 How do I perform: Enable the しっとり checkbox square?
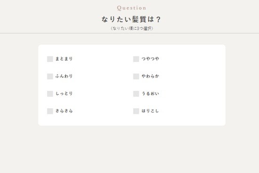click(50, 94)
